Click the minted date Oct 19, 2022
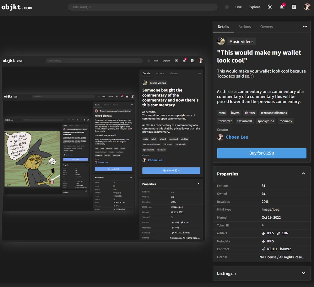Viewport: 314px width, 287px height. [271, 217]
